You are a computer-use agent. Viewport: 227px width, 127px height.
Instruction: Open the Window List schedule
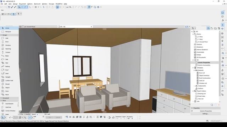click(203, 83)
